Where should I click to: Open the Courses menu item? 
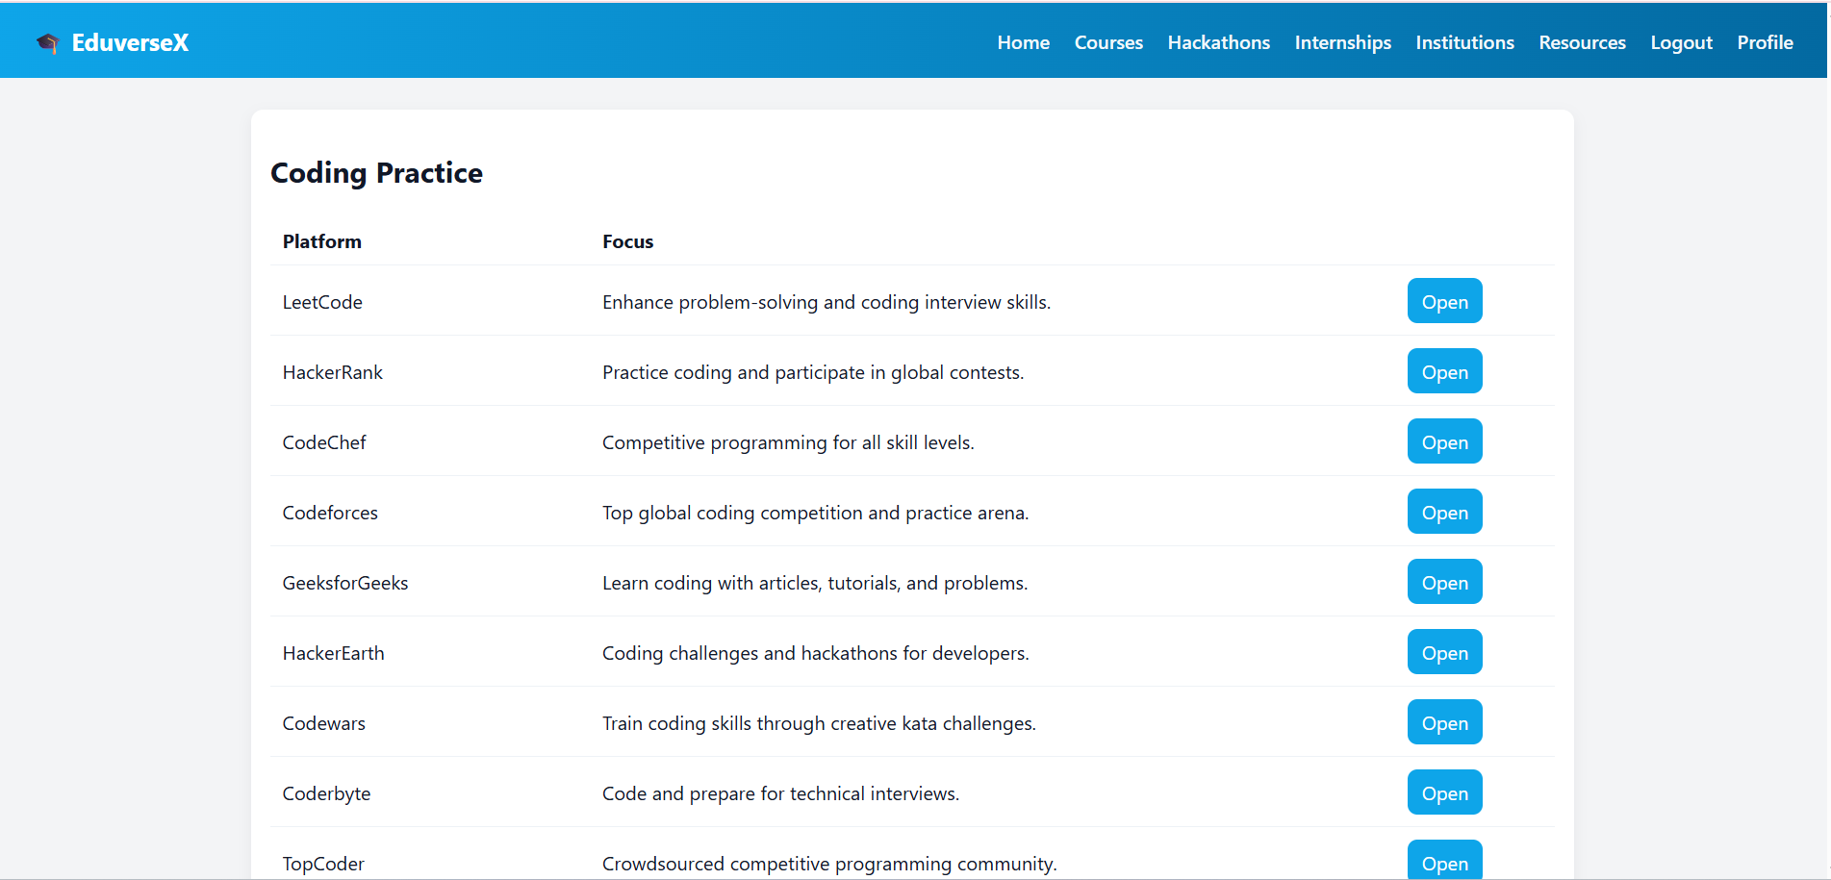(1108, 42)
